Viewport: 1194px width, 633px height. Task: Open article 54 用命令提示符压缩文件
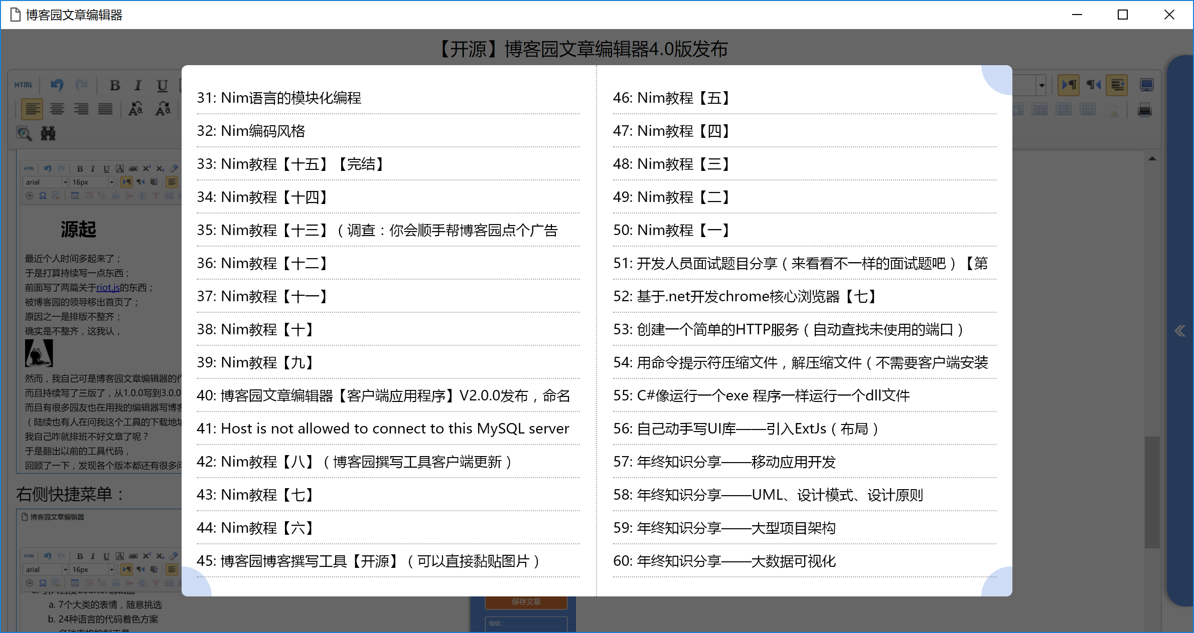pos(805,362)
